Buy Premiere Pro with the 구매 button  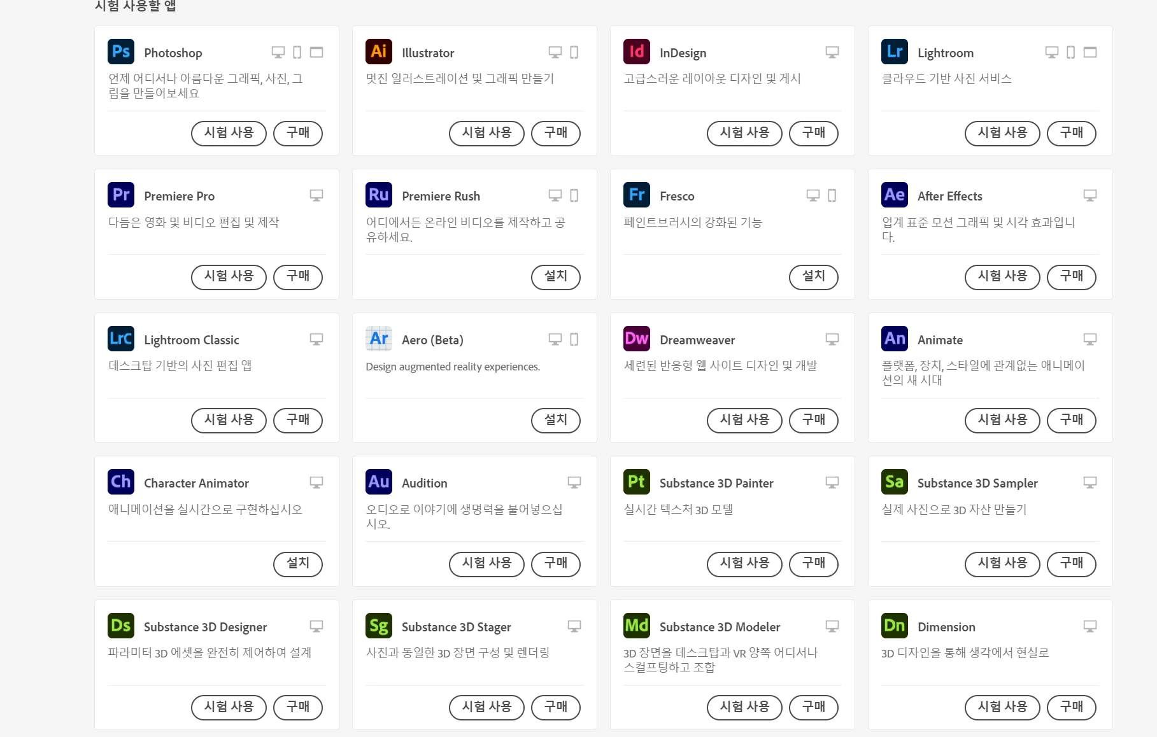point(298,277)
